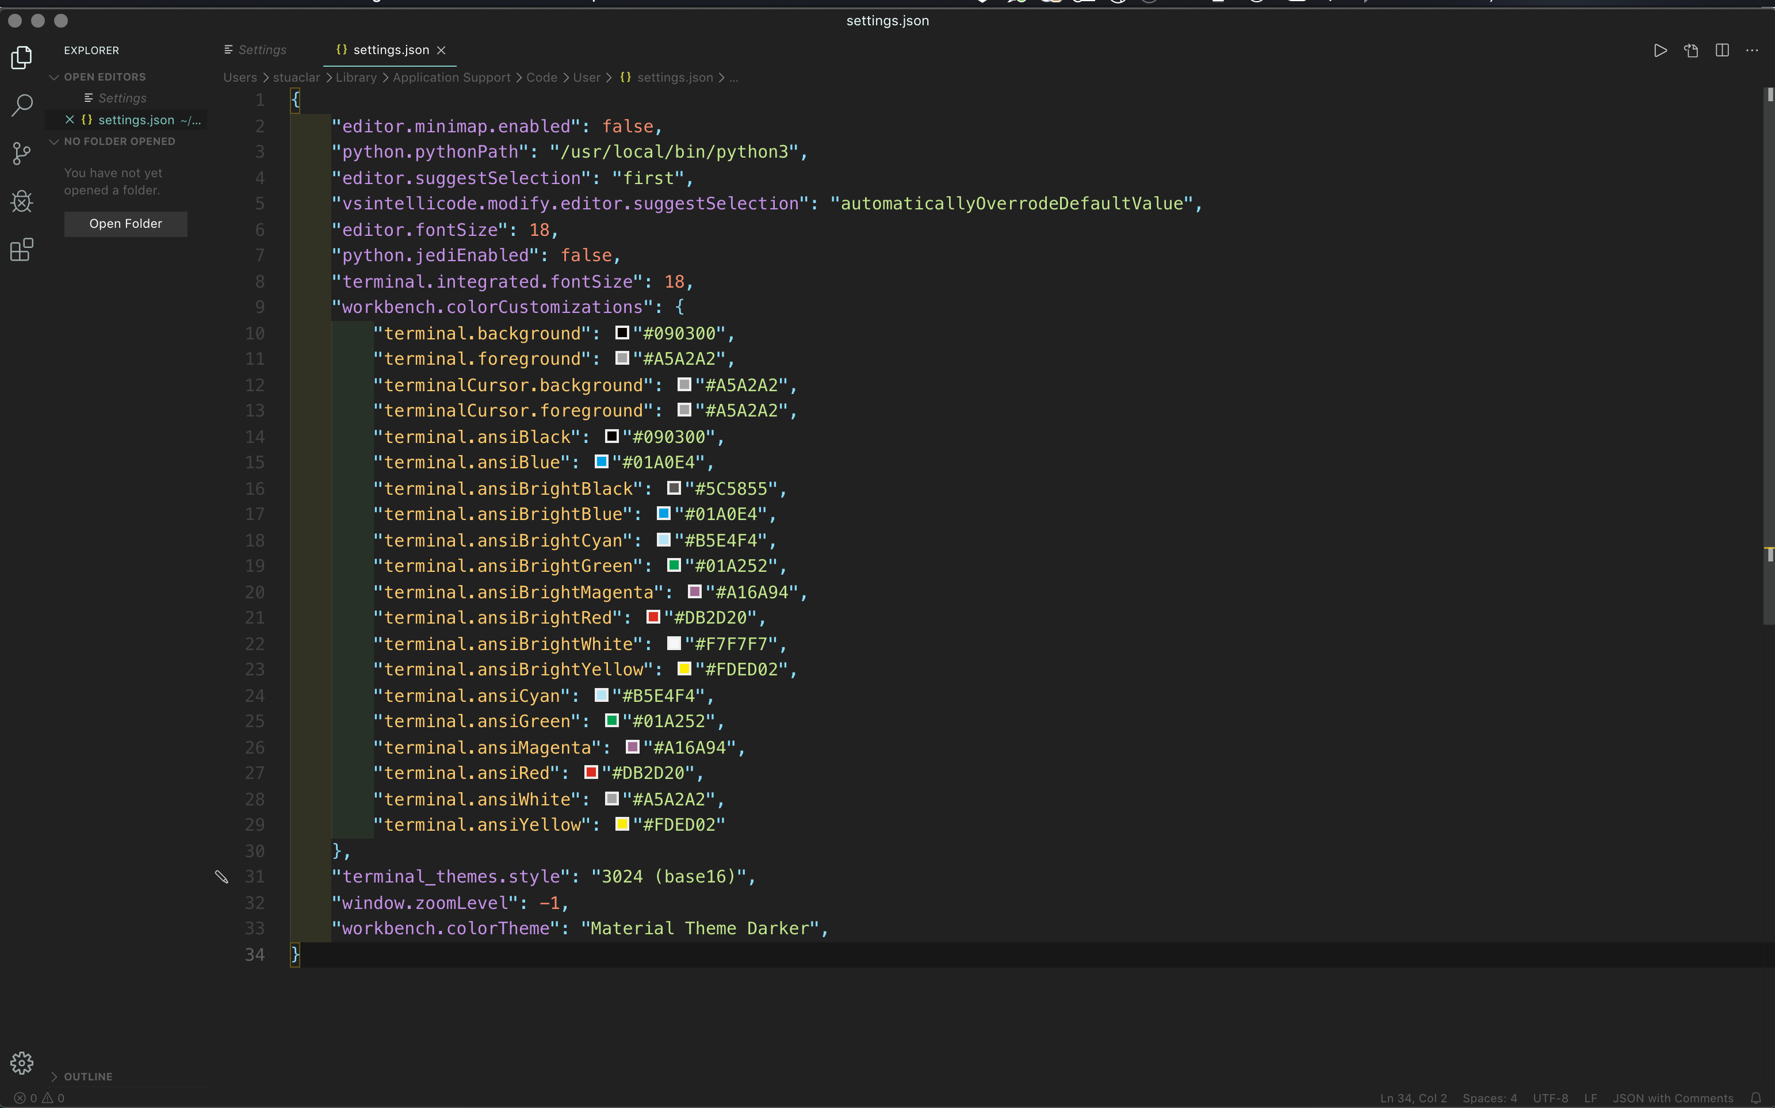Switch to the Settings tab
The image size is (1775, 1108).
point(262,50)
